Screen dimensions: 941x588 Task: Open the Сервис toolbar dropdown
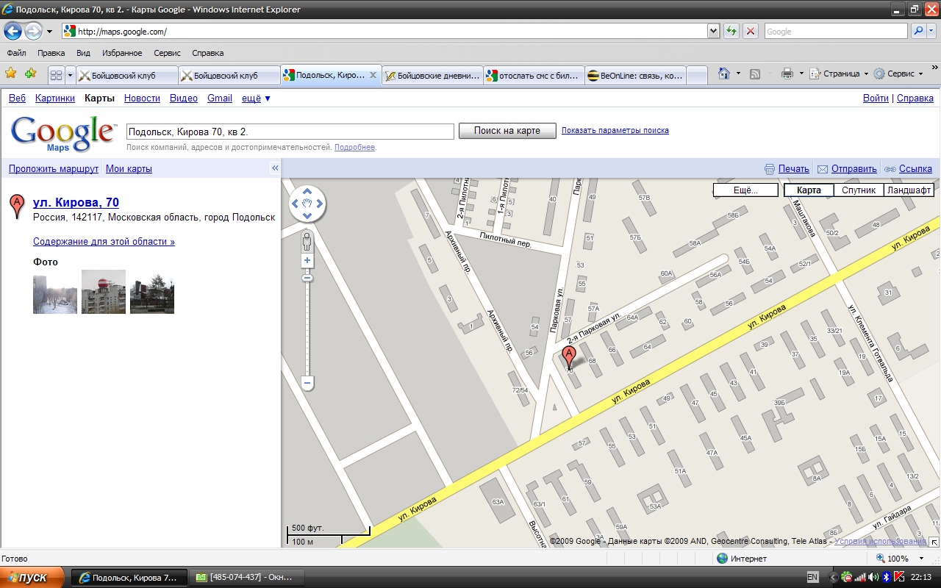[898, 73]
